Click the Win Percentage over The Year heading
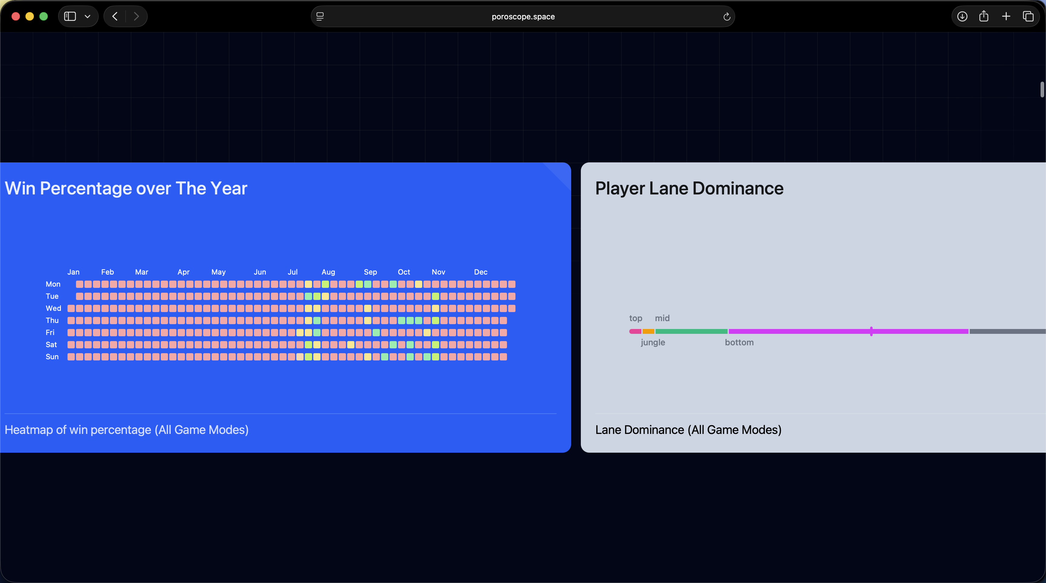This screenshot has width=1046, height=583. click(126, 188)
